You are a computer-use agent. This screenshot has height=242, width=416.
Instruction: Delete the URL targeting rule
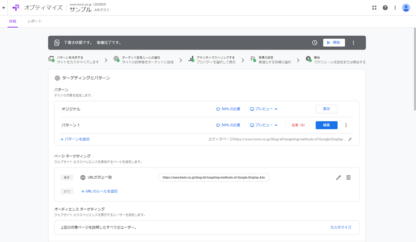click(348, 178)
